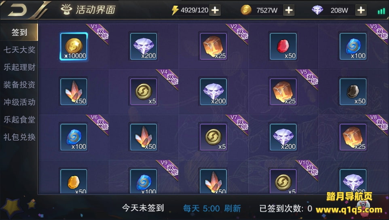Add gold coins with plus button

click(289, 10)
